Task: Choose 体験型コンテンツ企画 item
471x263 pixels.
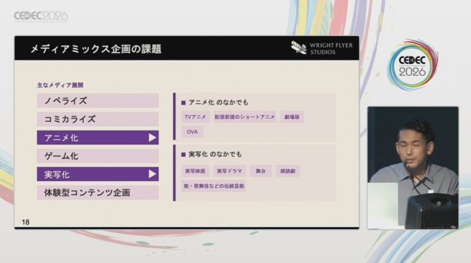Action: [98, 192]
